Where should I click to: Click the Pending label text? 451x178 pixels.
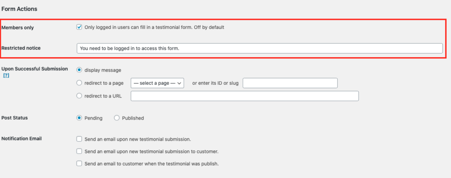point(93,118)
